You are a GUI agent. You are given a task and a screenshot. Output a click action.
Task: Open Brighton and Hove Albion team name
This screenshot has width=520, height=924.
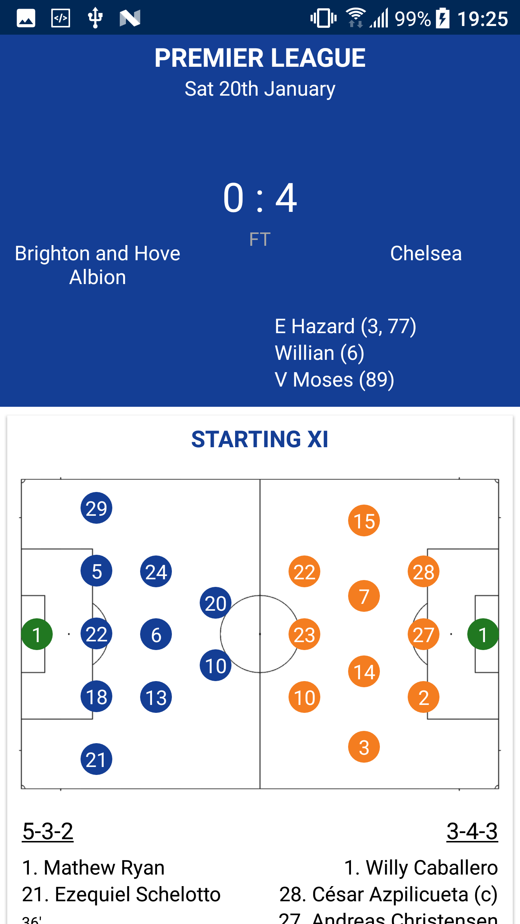[97, 265]
